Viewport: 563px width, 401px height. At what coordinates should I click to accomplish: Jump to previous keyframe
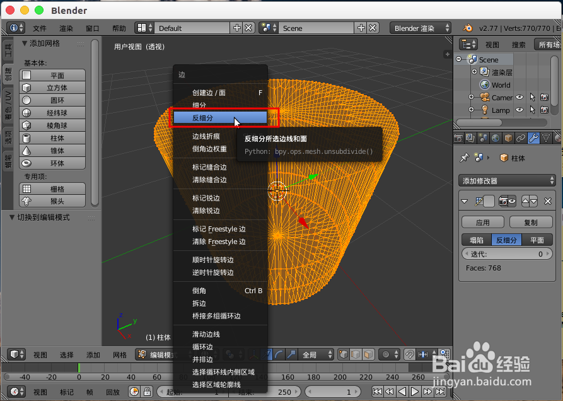(x=389, y=392)
